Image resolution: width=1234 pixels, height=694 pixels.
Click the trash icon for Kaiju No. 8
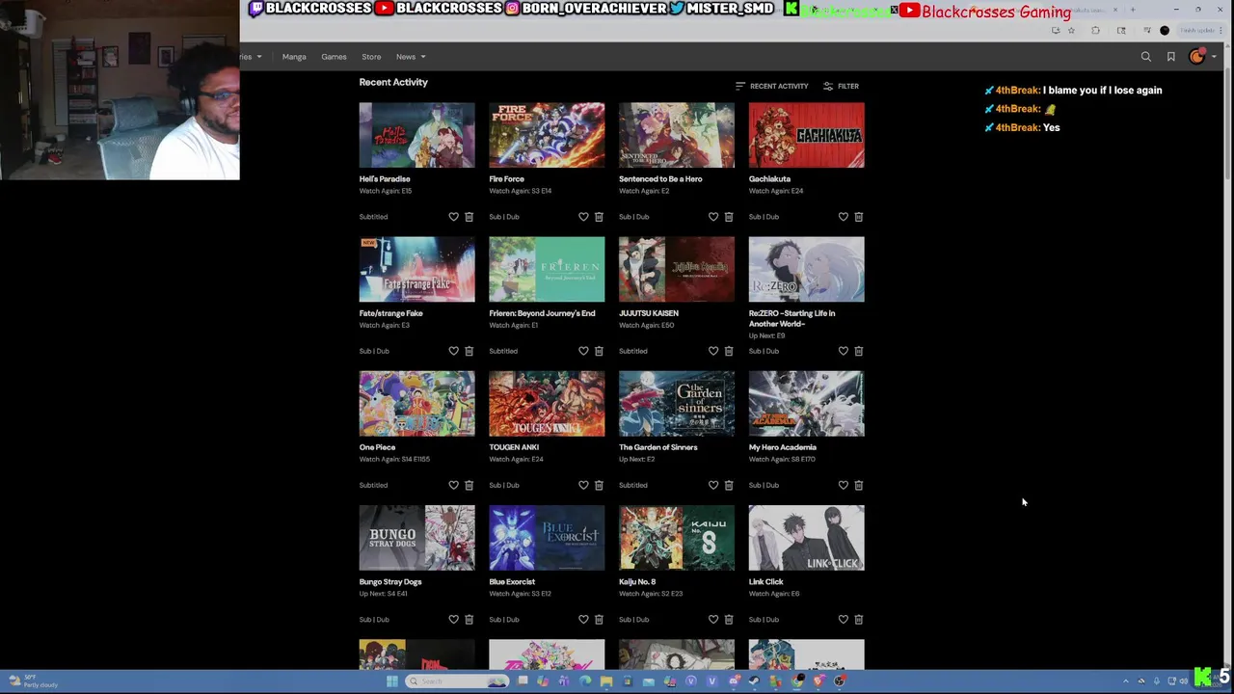[x=729, y=620]
